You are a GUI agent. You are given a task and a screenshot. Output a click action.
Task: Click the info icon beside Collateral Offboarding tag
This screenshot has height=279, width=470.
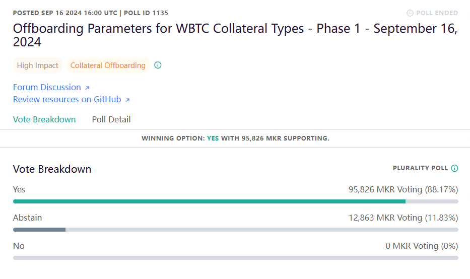click(x=158, y=65)
